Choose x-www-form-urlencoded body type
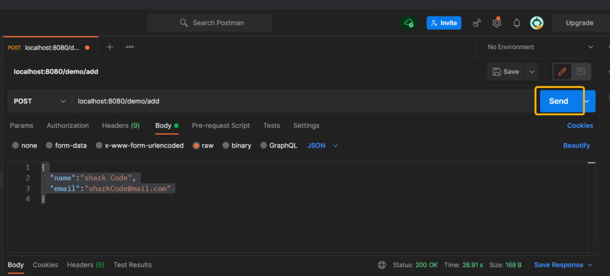 139,145
